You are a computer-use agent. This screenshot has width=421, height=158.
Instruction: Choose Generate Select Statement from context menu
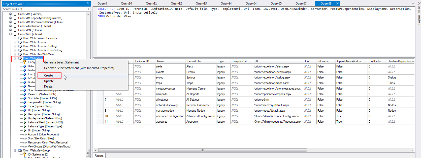pos(61,62)
